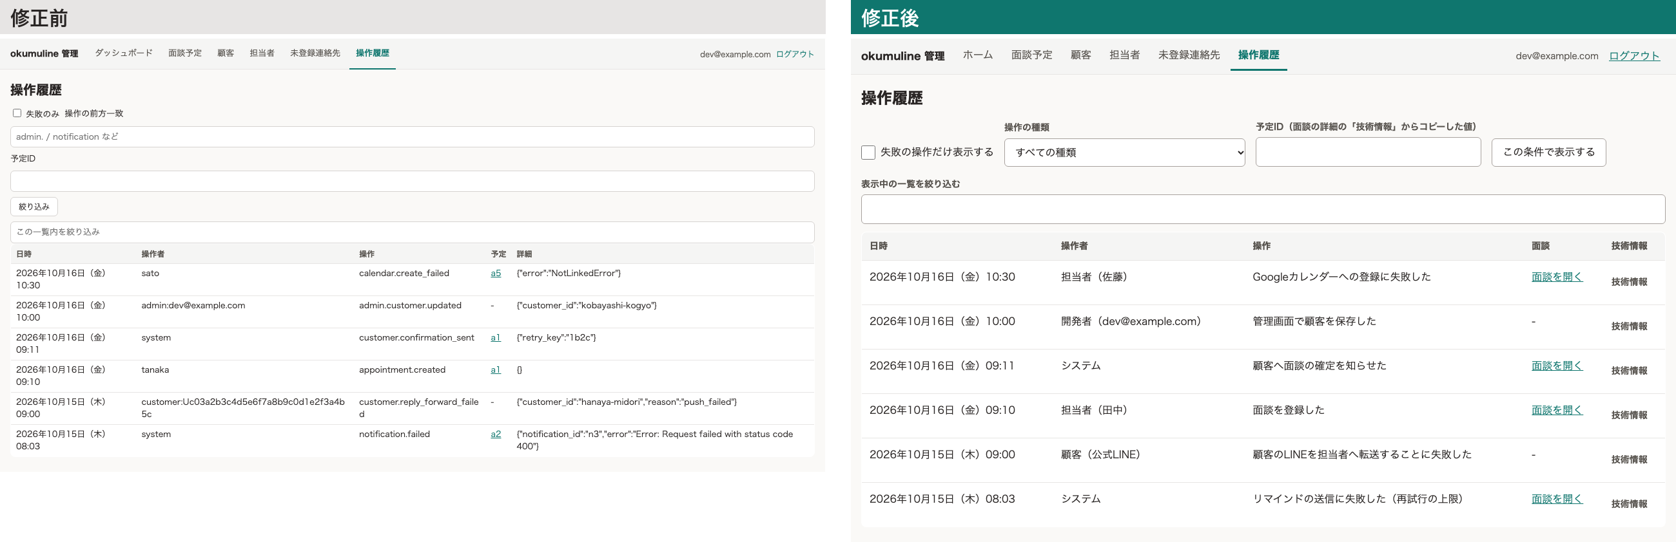Open 面談を開く for Googleカレンダー登録失敗 row

tap(1557, 277)
